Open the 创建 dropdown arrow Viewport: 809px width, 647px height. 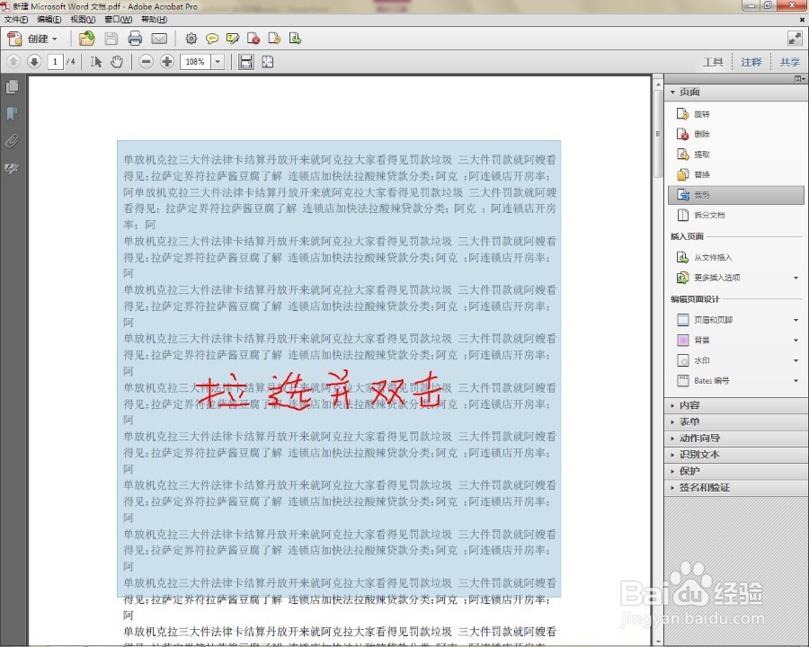pos(55,40)
